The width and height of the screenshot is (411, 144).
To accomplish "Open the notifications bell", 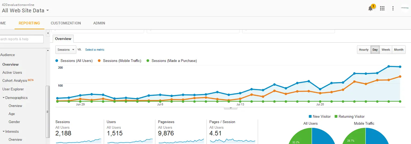I will [x=370, y=8].
